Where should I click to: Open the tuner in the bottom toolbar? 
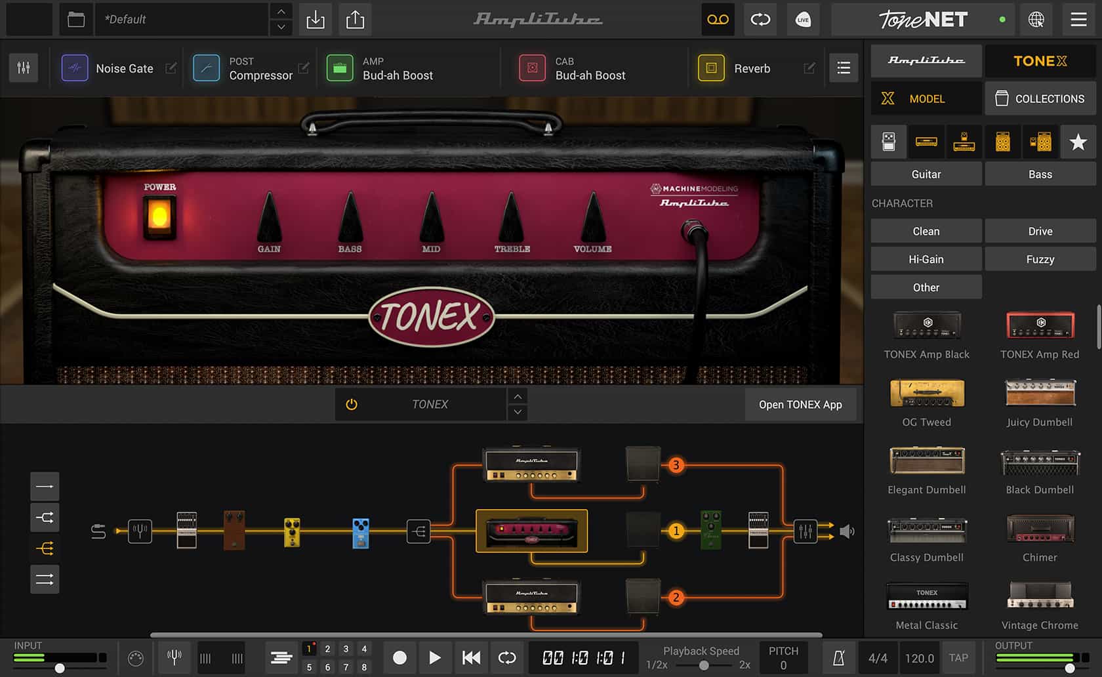[173, 658]
